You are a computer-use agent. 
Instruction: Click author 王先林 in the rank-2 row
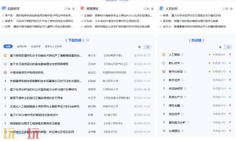[92, 64]
